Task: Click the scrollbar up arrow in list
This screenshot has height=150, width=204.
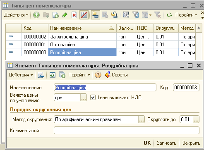Action: coord(199,28)
